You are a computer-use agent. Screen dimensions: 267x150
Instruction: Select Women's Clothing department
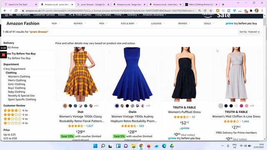pyautogui.click(x=19, y=77)
